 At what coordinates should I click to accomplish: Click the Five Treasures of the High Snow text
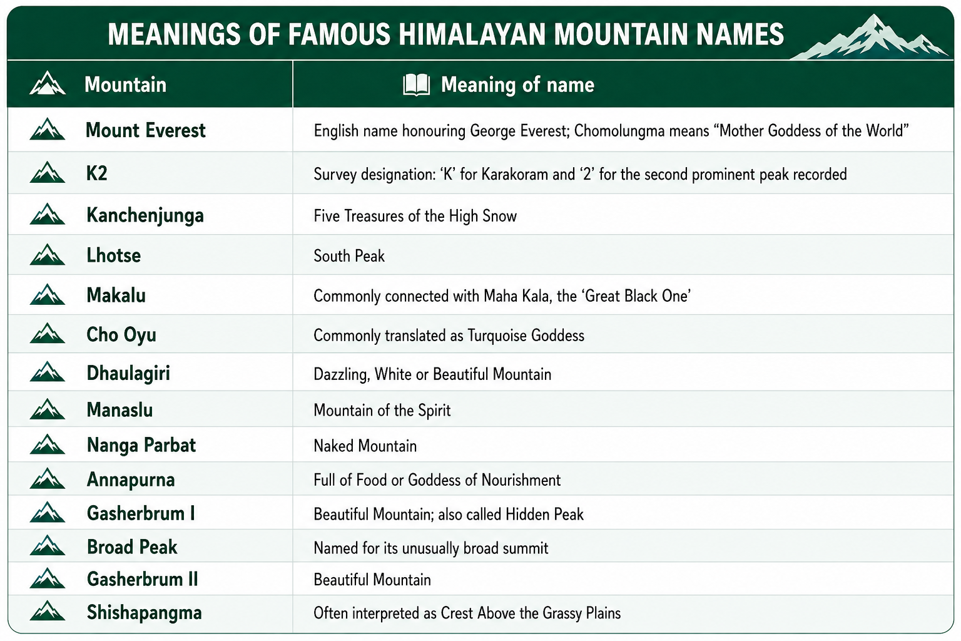point(415,216)
